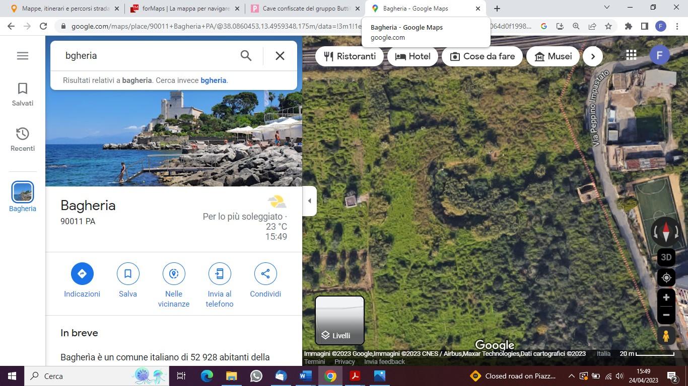Open the Google Maps hamburger menu

tap(23, 56)
